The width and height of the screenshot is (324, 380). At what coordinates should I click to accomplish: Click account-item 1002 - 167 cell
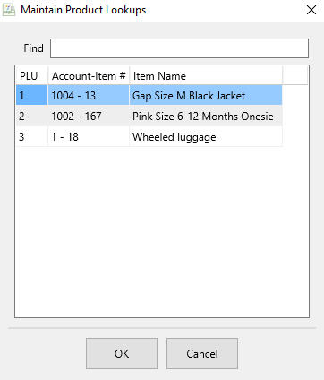[x=89, y=116]
